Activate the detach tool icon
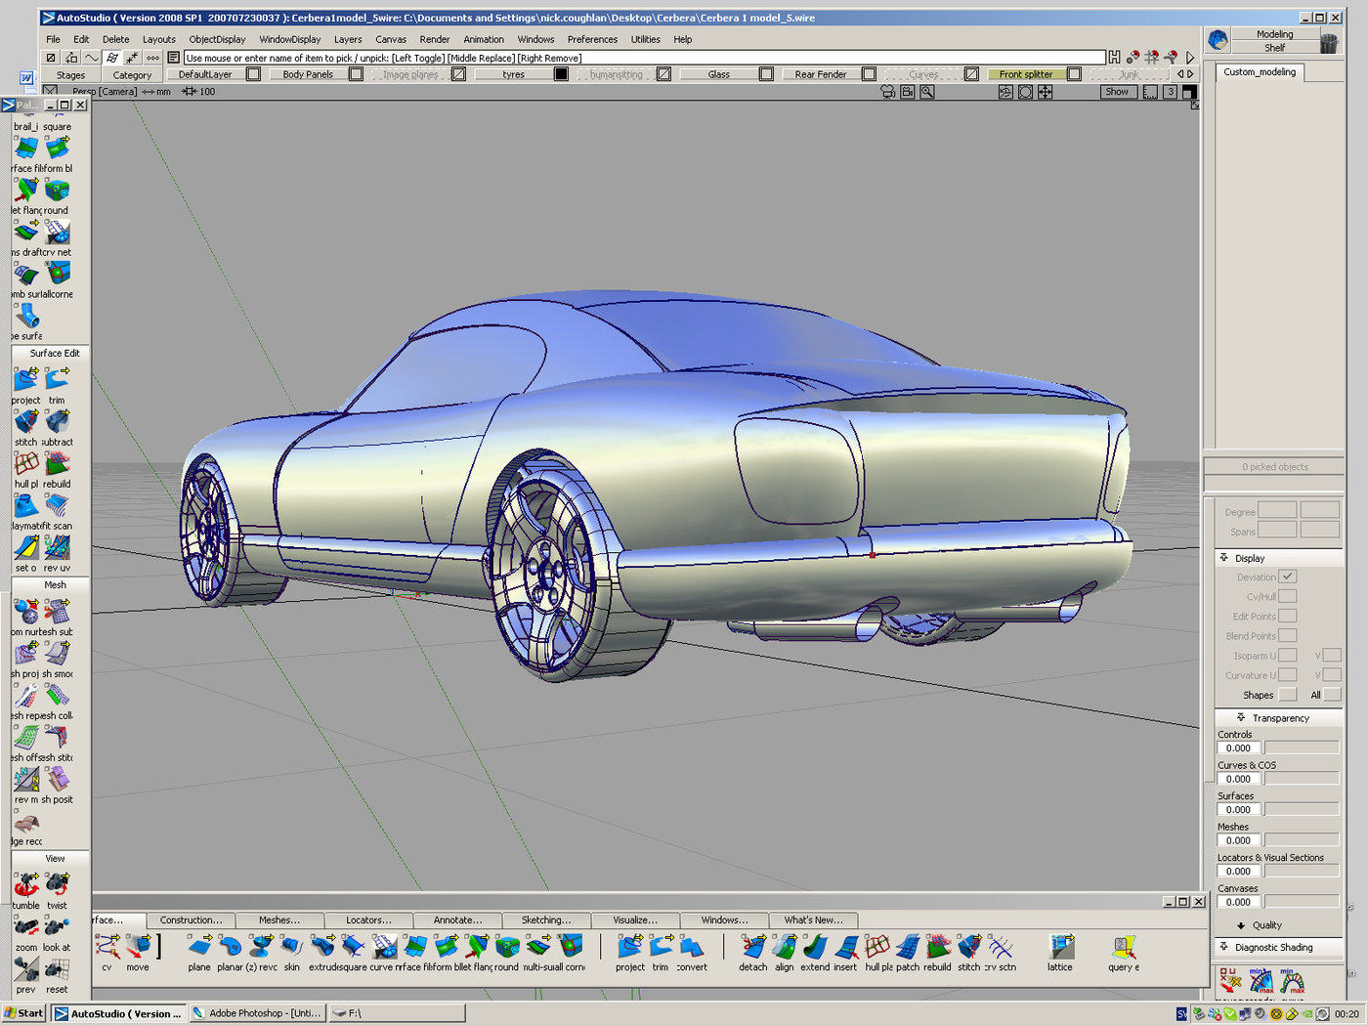The width and height of the screenshot is (1368, 1026). pos(752,947)
